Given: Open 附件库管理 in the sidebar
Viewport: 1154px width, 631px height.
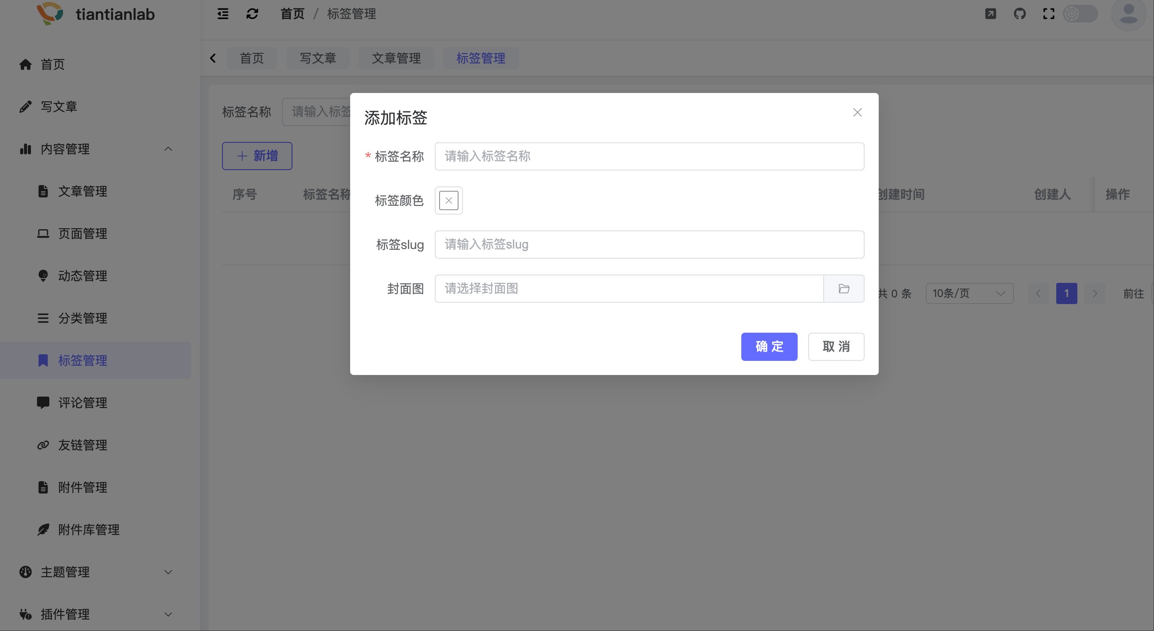Looking at the screenshot, I should click(96, 530).
